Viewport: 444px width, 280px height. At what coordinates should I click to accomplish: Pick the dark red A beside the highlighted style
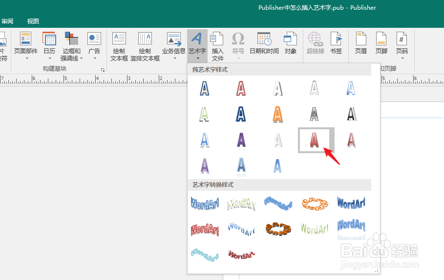351,140
